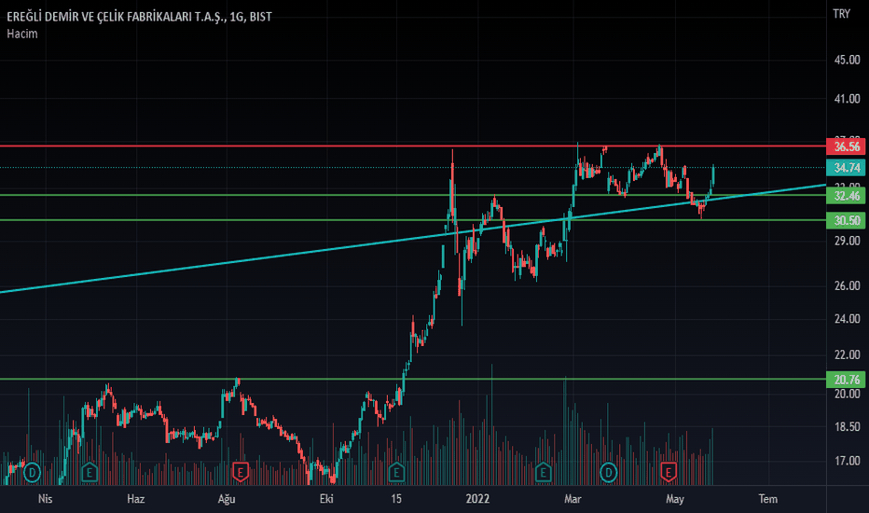Click the current price label 34.74
869x513 pixels.
click(847, 168)
